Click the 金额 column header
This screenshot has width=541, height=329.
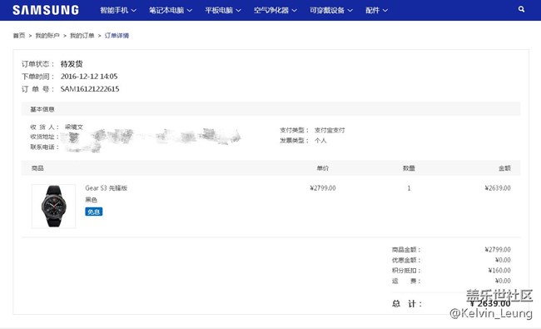point(504,168)
